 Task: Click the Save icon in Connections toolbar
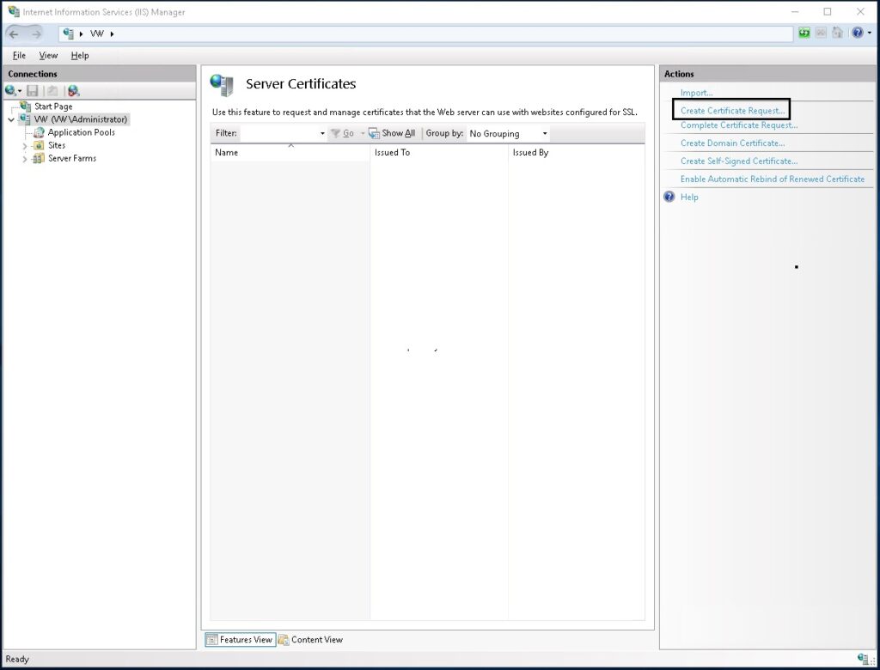point(33,90)
